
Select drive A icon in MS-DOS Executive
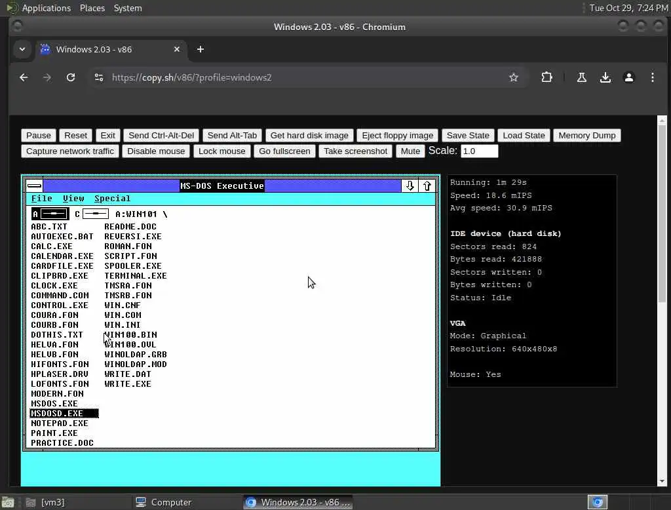[x=50, y=214]
